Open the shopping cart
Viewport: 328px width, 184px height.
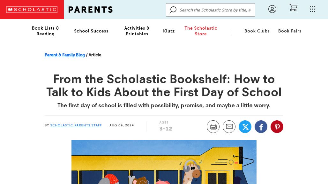coord(293,8)
